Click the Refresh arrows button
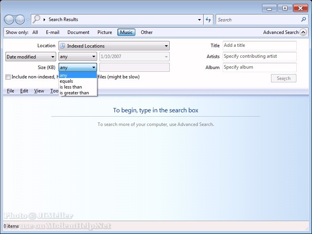 point(208,19)
